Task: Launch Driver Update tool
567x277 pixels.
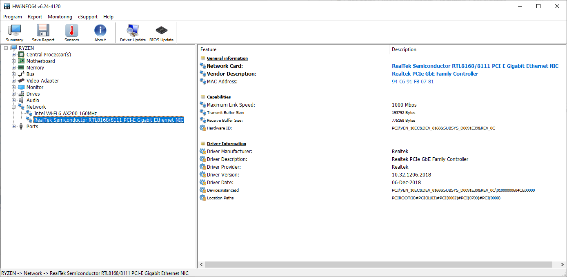Action: pyautogui.click(x=133, y=33)
